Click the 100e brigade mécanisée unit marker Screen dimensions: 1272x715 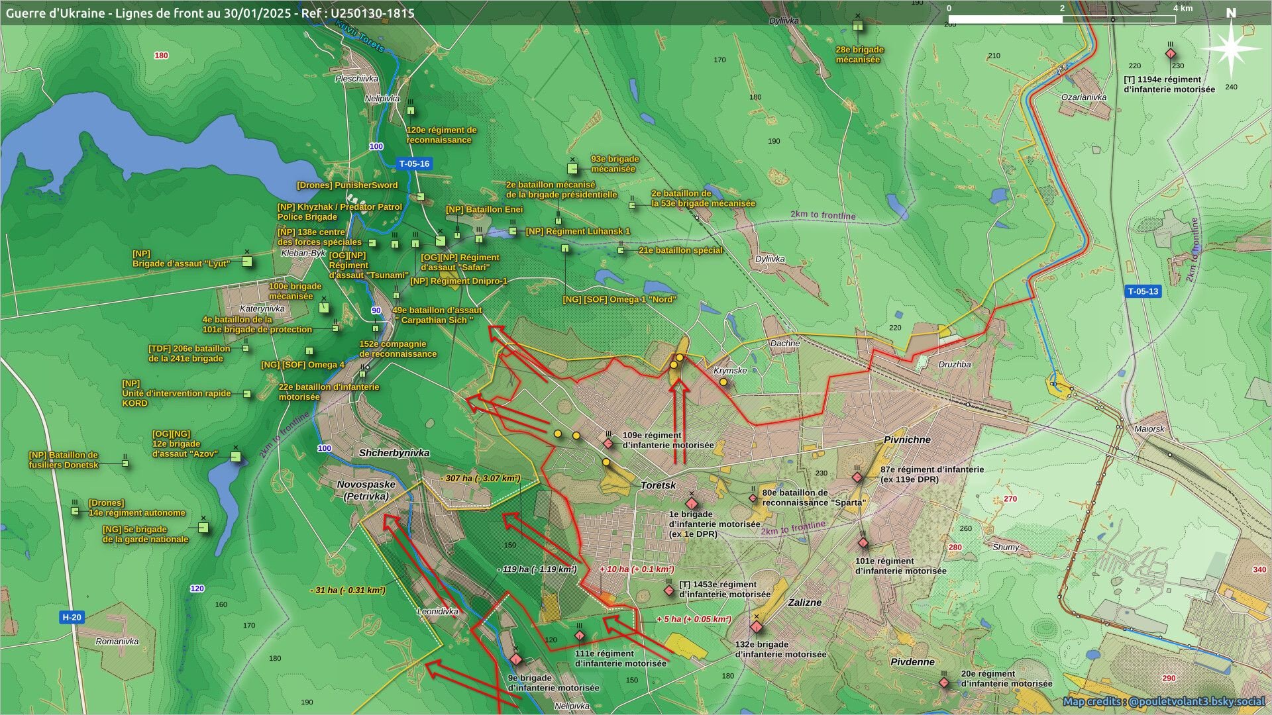[x=324, y=308]
